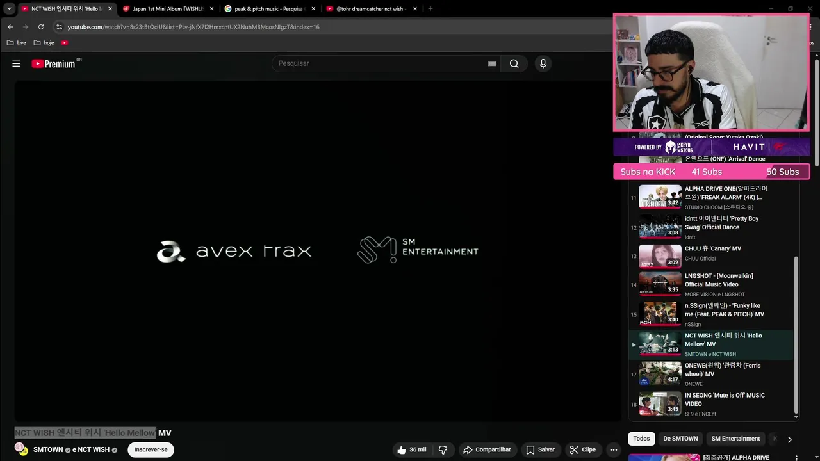This screenshot has height=461, width=820.
Task: Open site information icon beside the URL
Action: point(59,27)
